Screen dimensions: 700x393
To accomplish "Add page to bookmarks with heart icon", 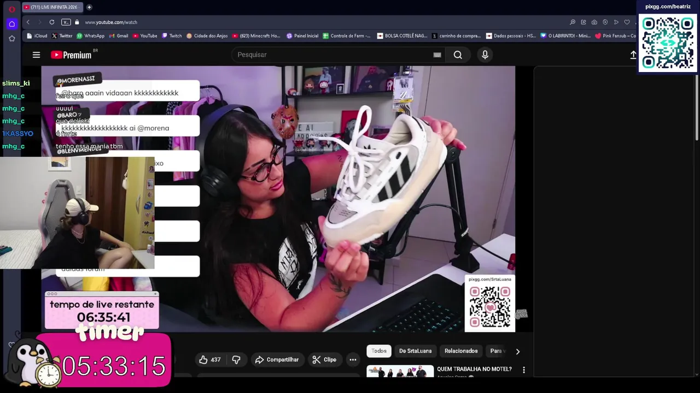I will pos(627,22).
